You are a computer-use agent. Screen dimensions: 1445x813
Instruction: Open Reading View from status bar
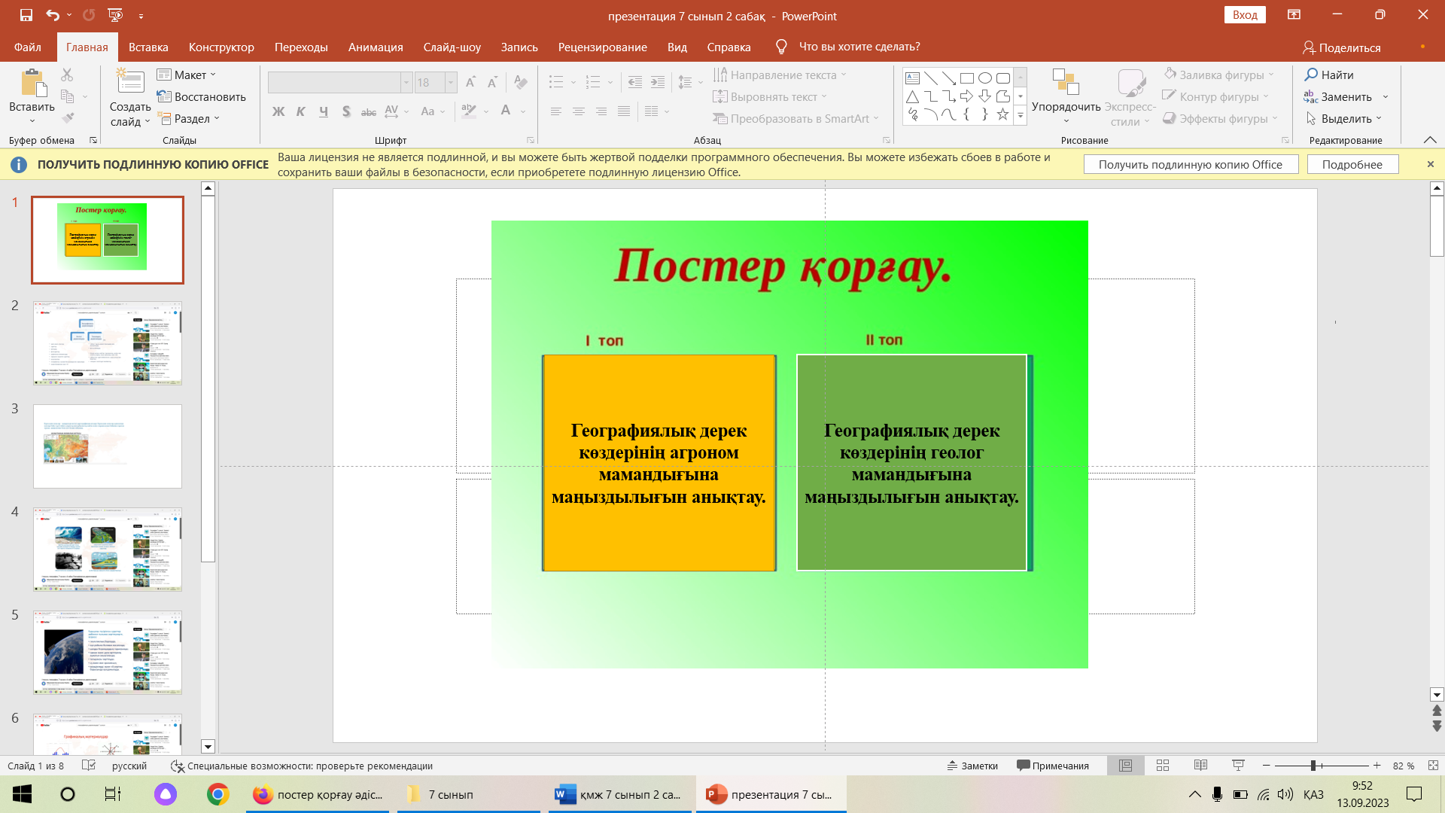1200,766
